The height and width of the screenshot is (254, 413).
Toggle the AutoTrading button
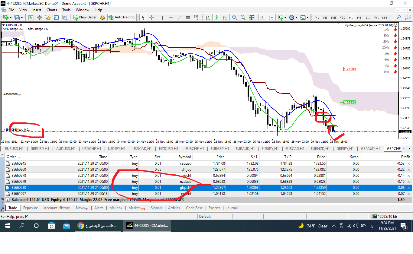[121, 17]
